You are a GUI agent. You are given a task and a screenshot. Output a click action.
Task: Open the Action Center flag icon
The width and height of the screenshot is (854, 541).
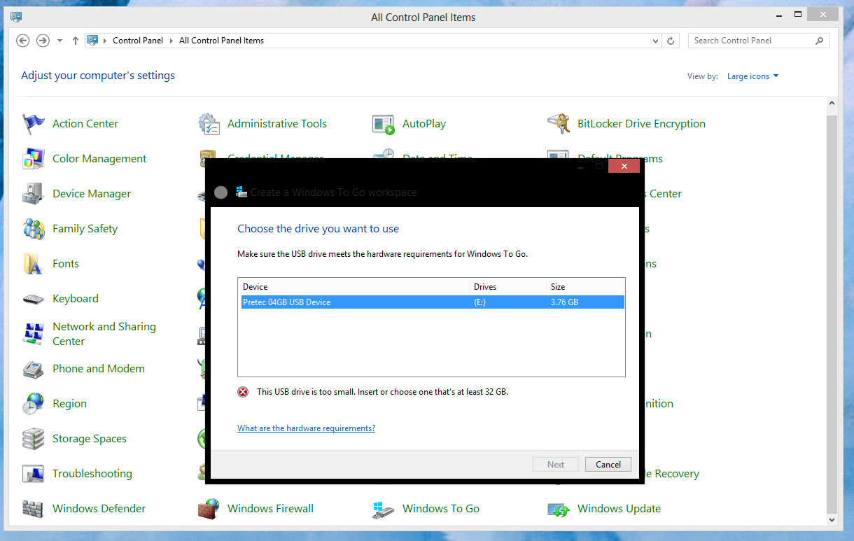(34, 124)
